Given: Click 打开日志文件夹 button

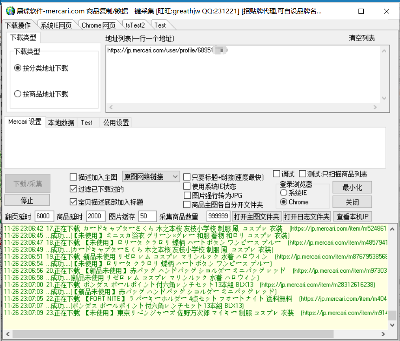Looking at the screenshot, I should click(x=307, y=217).
